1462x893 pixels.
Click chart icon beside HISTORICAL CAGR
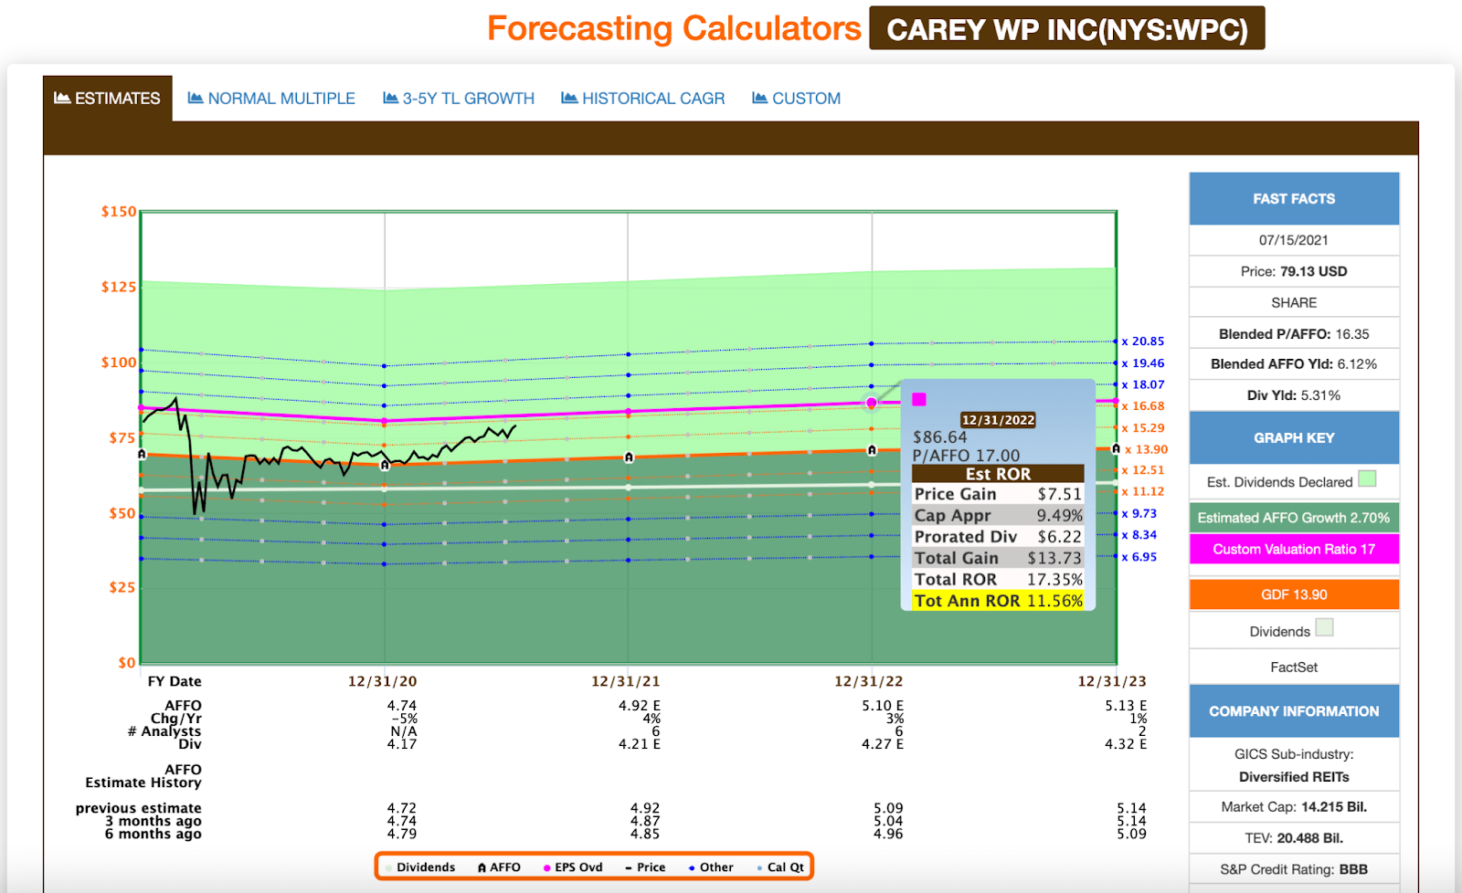[x=569, y=98]
